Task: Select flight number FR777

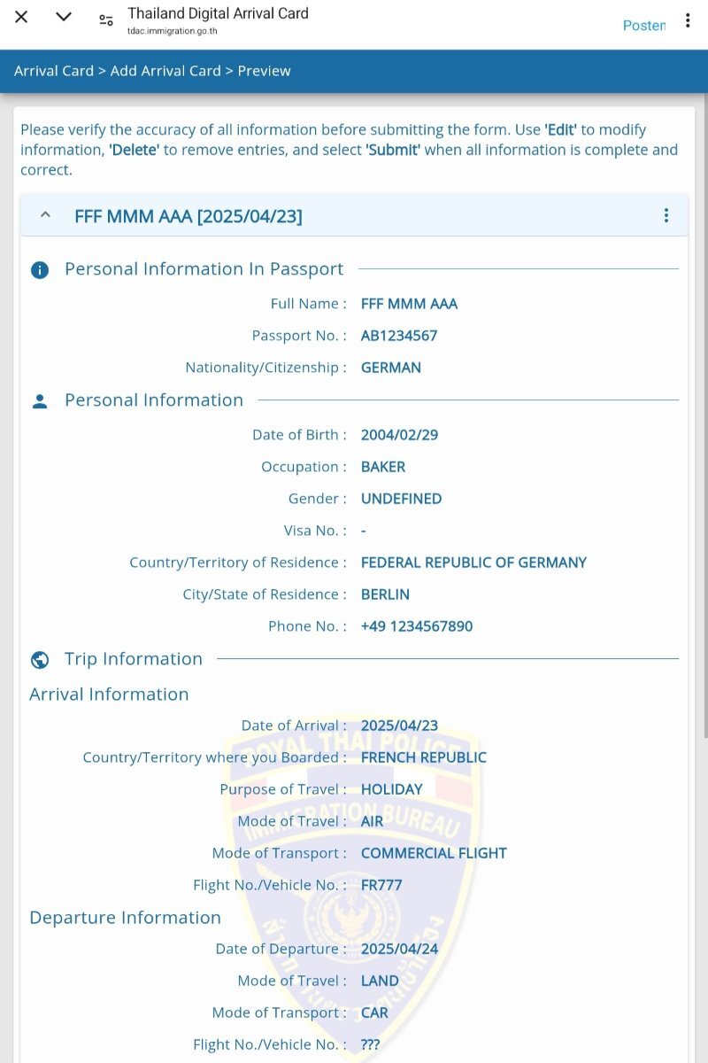Action: point(381,885)
